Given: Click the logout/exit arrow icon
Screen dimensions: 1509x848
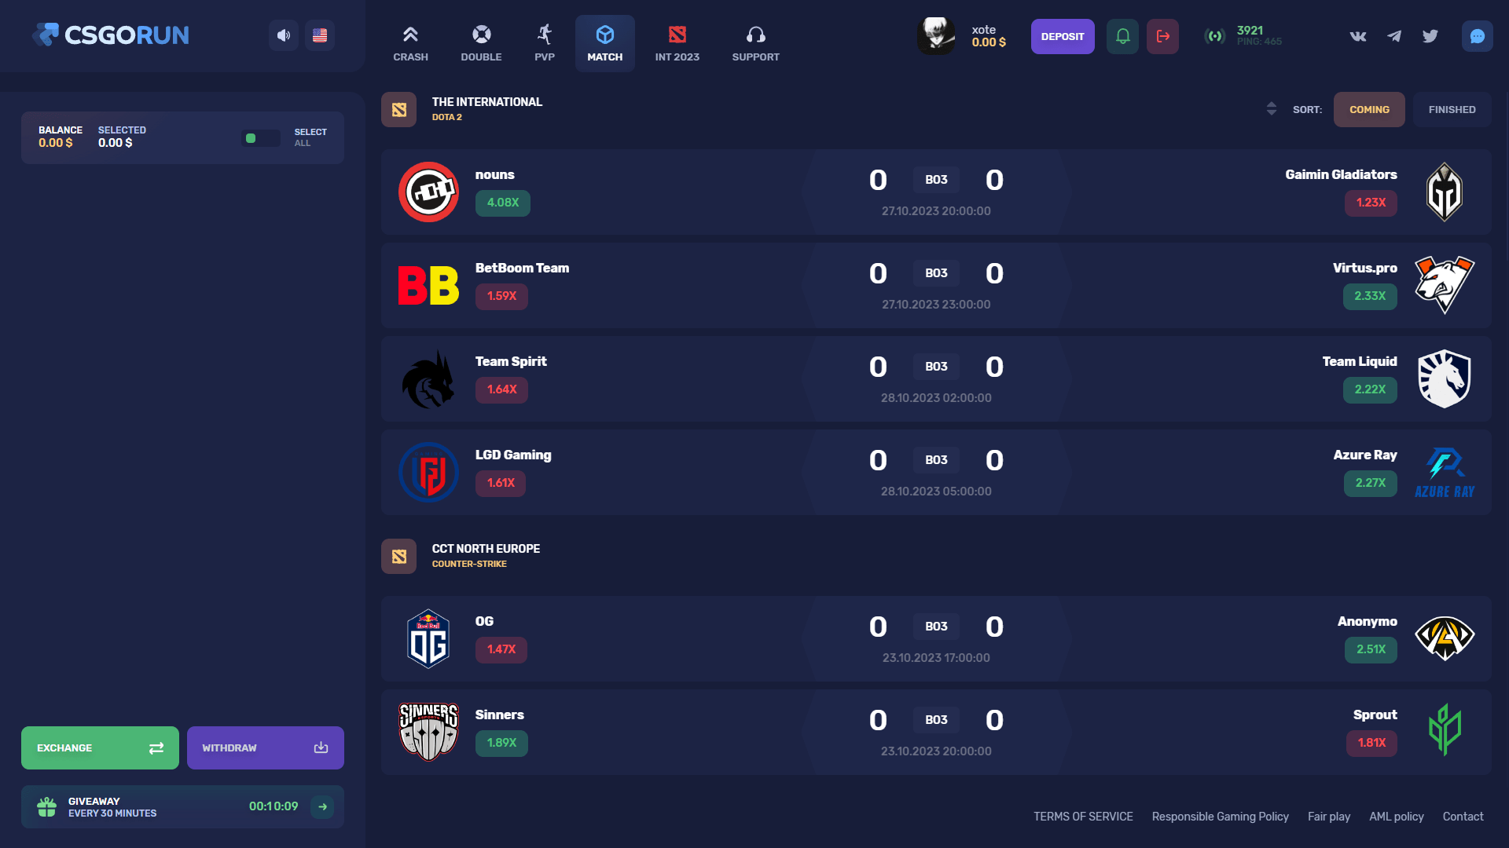Looking at the screenshot, I should coord(1163,37).
